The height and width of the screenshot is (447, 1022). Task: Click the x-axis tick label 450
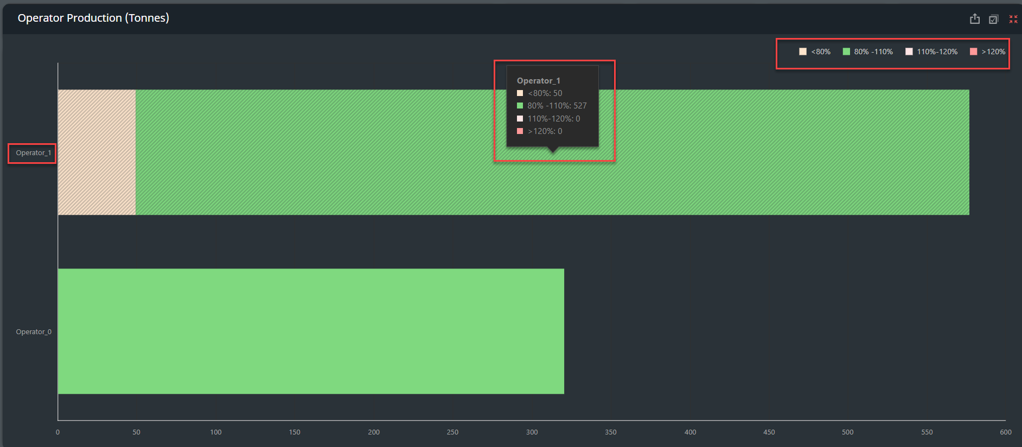(x=769, y=432)
